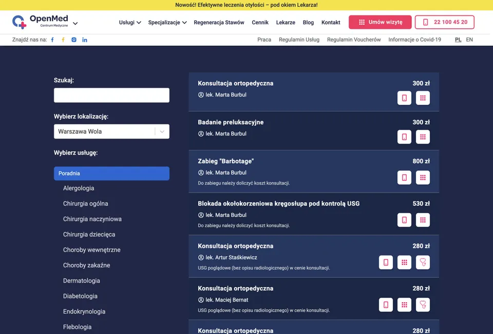Expand the Specjalizacje dropdown menu
The width and height of the screenshot is (493, 334).
click(167, 23)
